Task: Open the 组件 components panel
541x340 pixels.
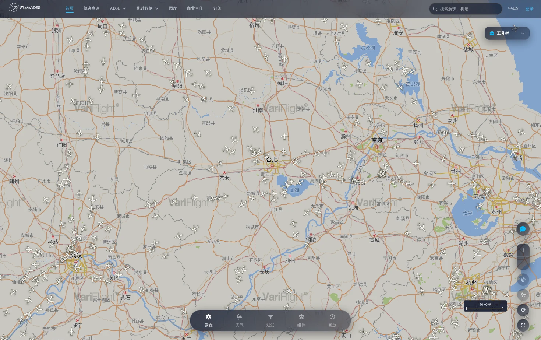Action: [301, 320]
